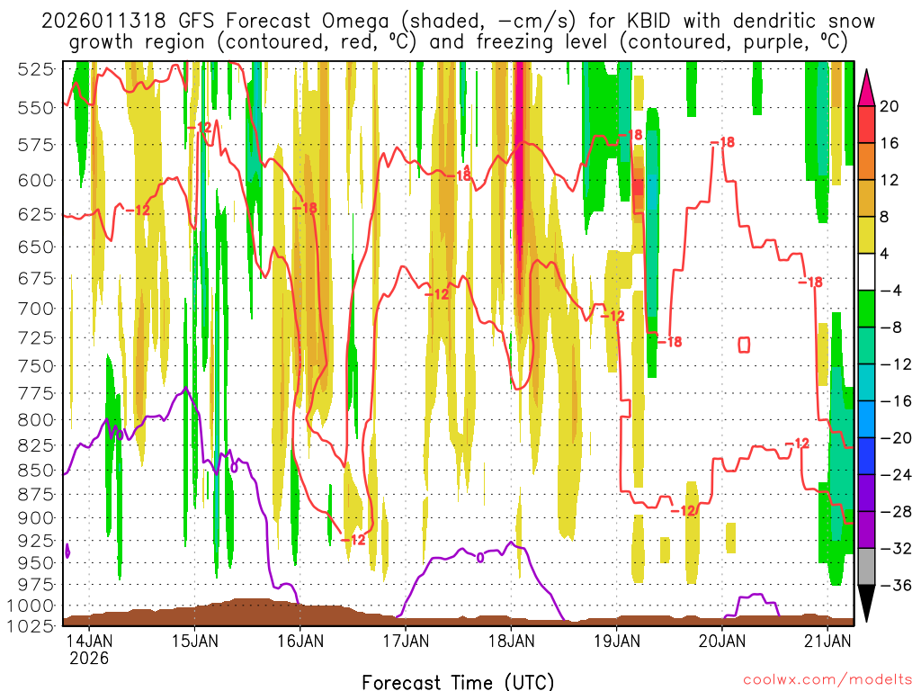
Task: Click the -18 contour label near 725 mb
Action: (x=670, y=341)
